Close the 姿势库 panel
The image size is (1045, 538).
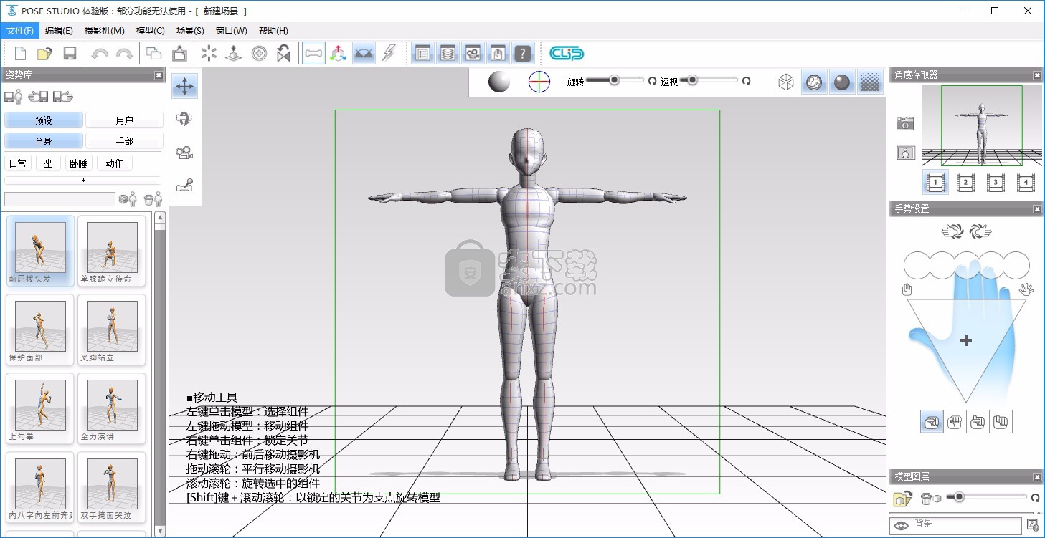click(x=159, y=75)
